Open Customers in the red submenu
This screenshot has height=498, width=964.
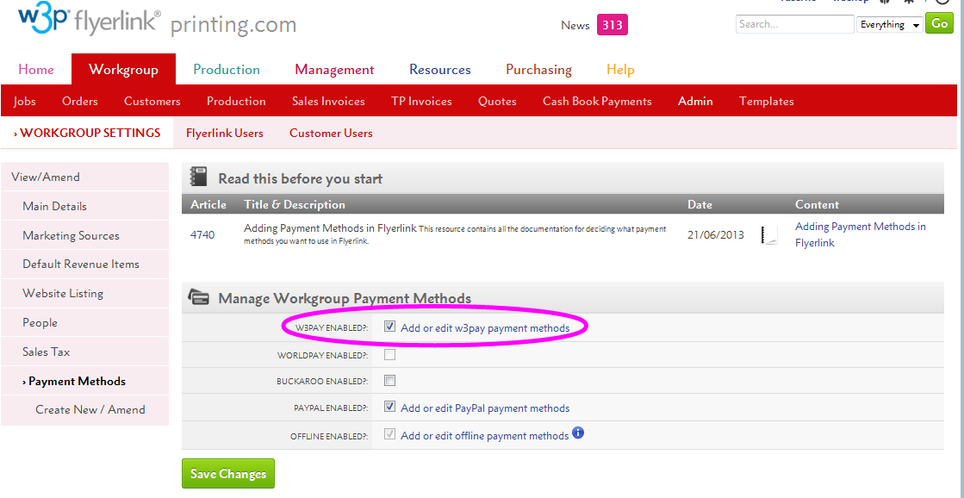[x=152, y=102]
